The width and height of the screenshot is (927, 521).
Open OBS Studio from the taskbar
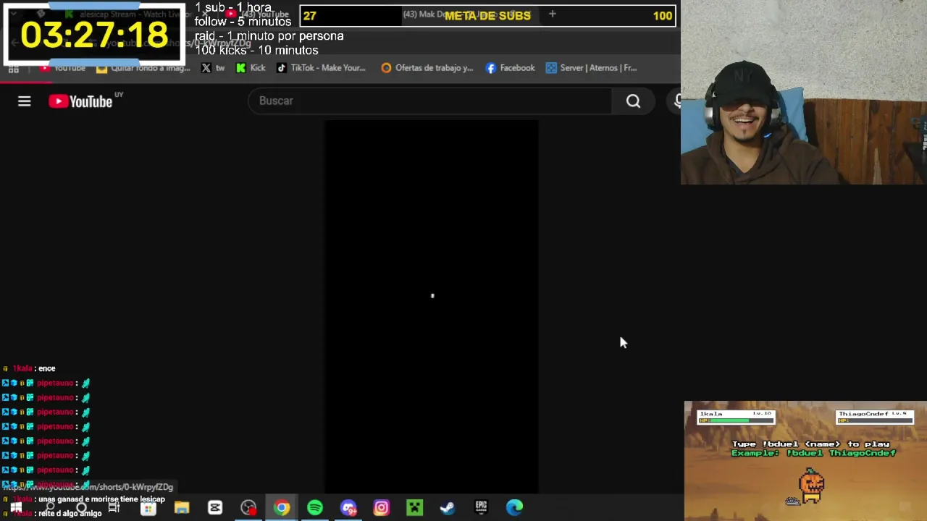click(248, 508)
